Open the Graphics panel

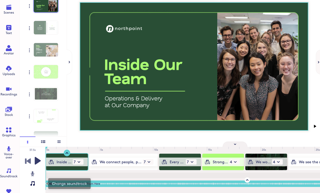[9, 132]
